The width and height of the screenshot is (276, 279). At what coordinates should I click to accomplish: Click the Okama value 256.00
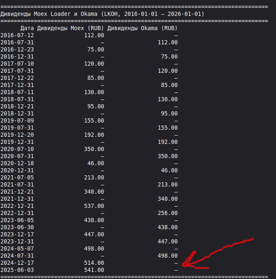(x=168, y=213)
